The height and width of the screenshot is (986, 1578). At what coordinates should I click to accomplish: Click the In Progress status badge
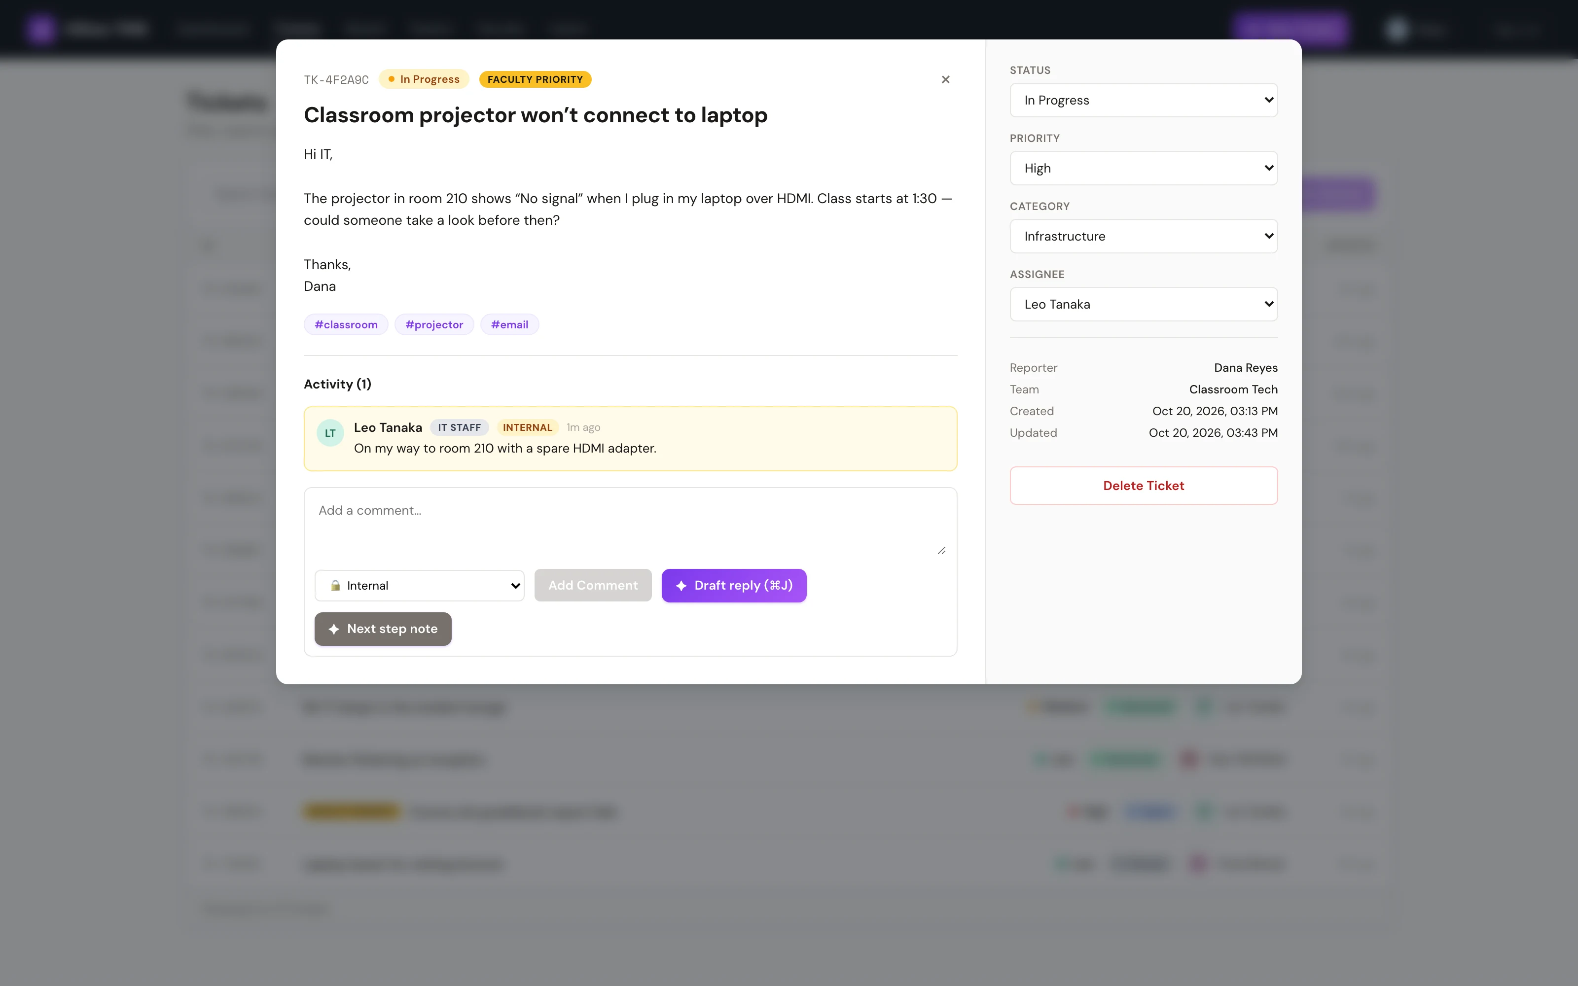(x=424, y=79)
